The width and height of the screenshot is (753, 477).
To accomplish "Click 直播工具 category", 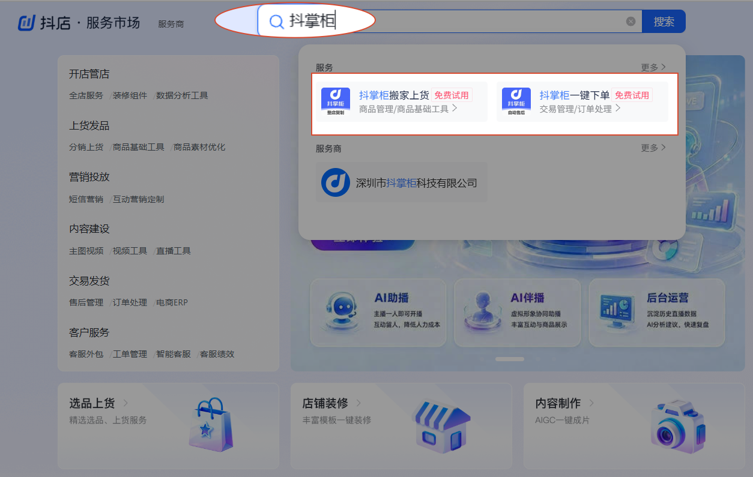I will tap(174, 251).
